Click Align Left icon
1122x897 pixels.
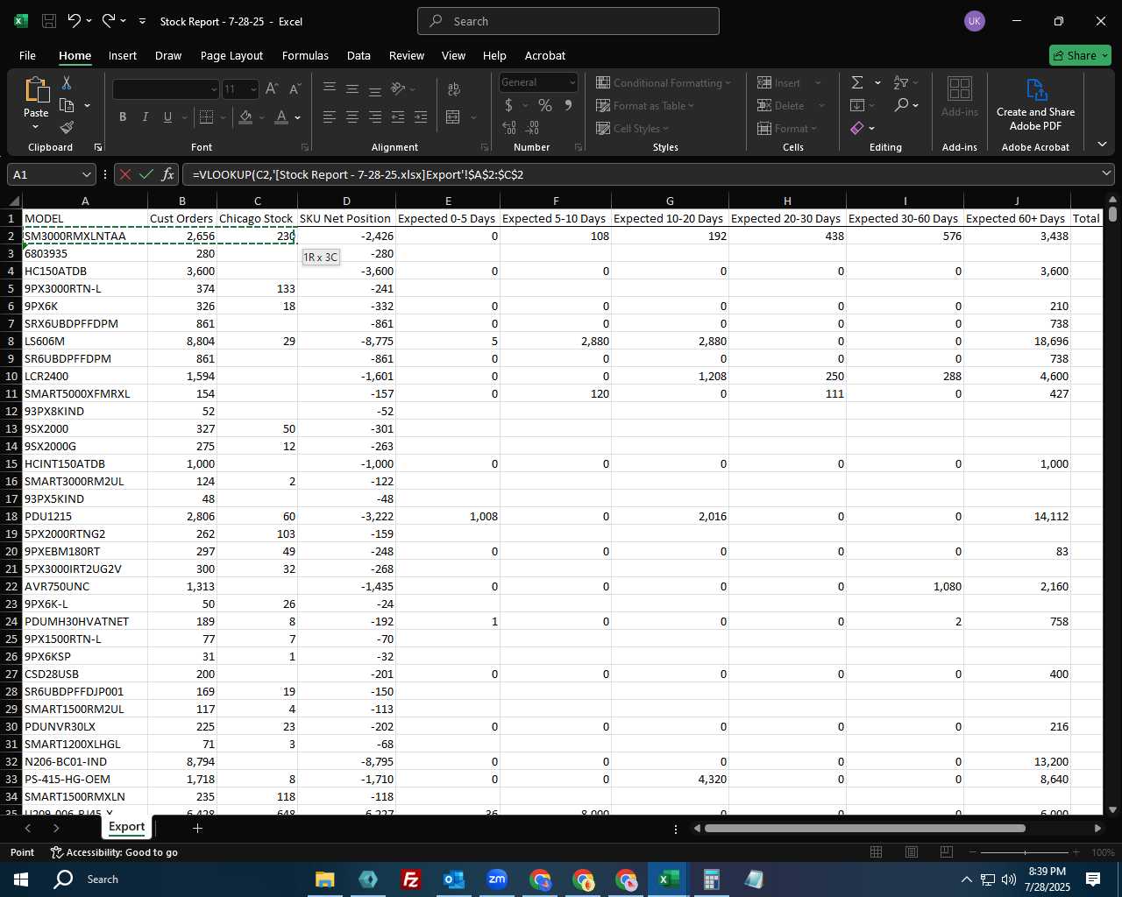(x=330, y=117)
